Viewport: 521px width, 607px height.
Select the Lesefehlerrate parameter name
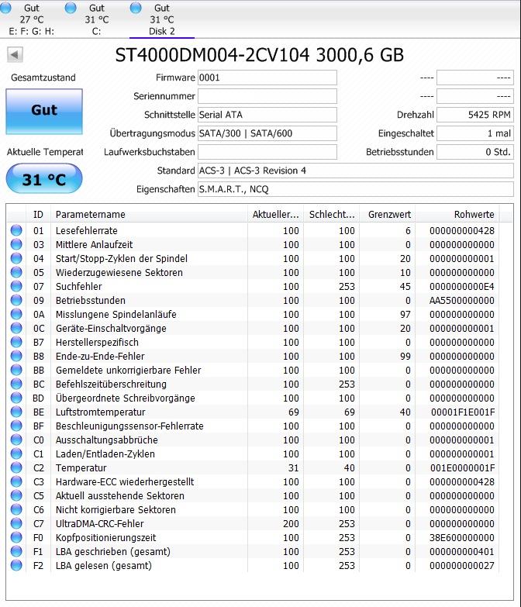(87, 231)
